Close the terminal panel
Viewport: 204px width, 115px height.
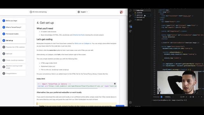tap(201, 97)
